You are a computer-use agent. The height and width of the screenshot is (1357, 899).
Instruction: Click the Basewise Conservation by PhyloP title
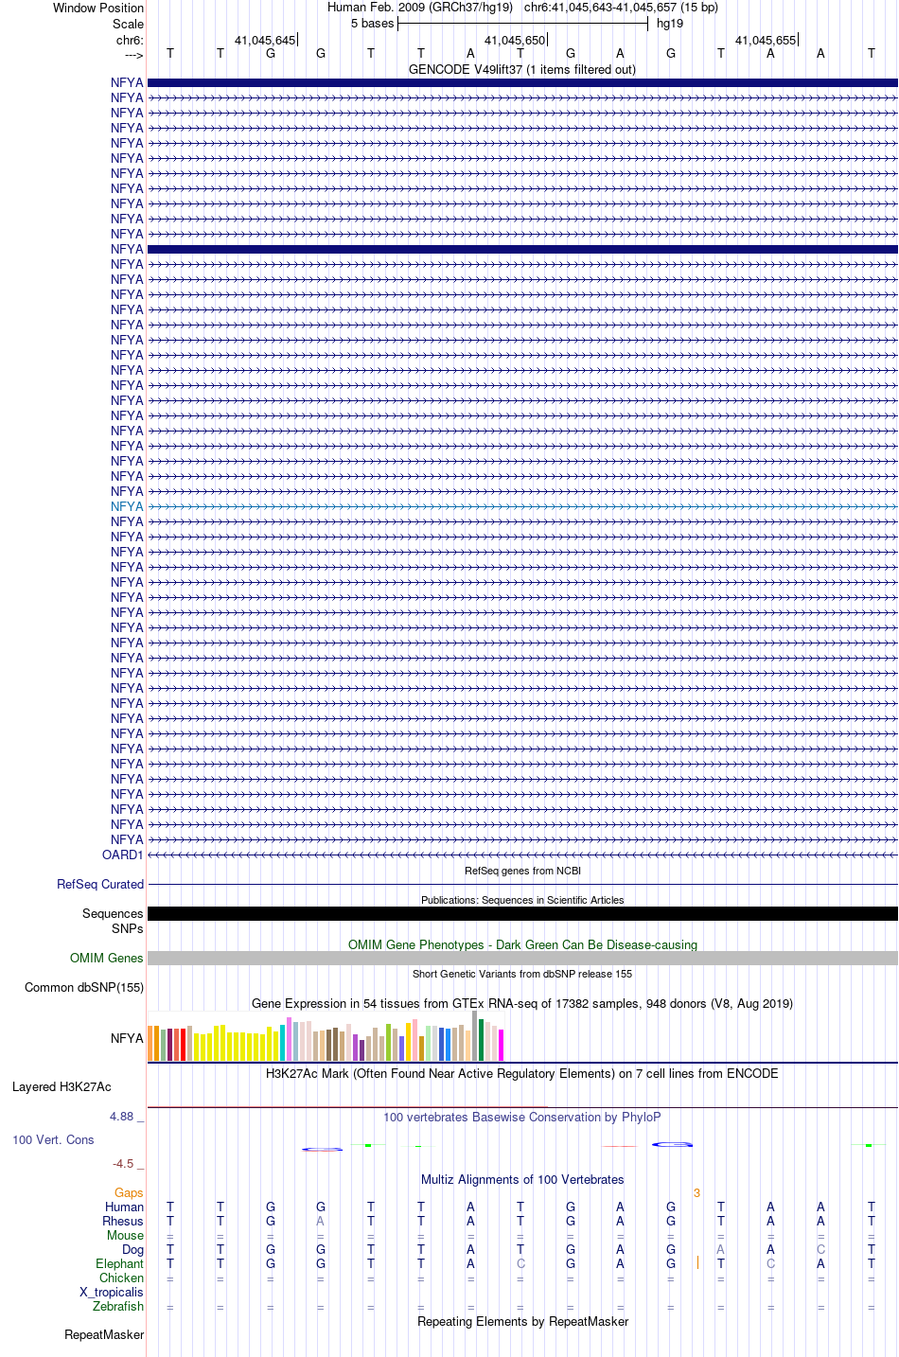(522, 1117)
